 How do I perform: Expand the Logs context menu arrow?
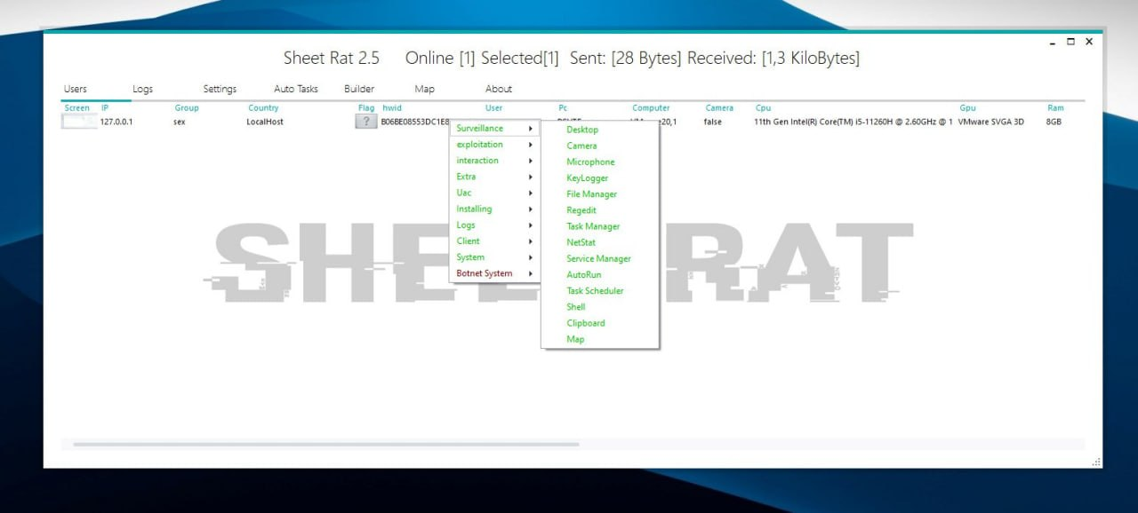(x=531, y=225)
